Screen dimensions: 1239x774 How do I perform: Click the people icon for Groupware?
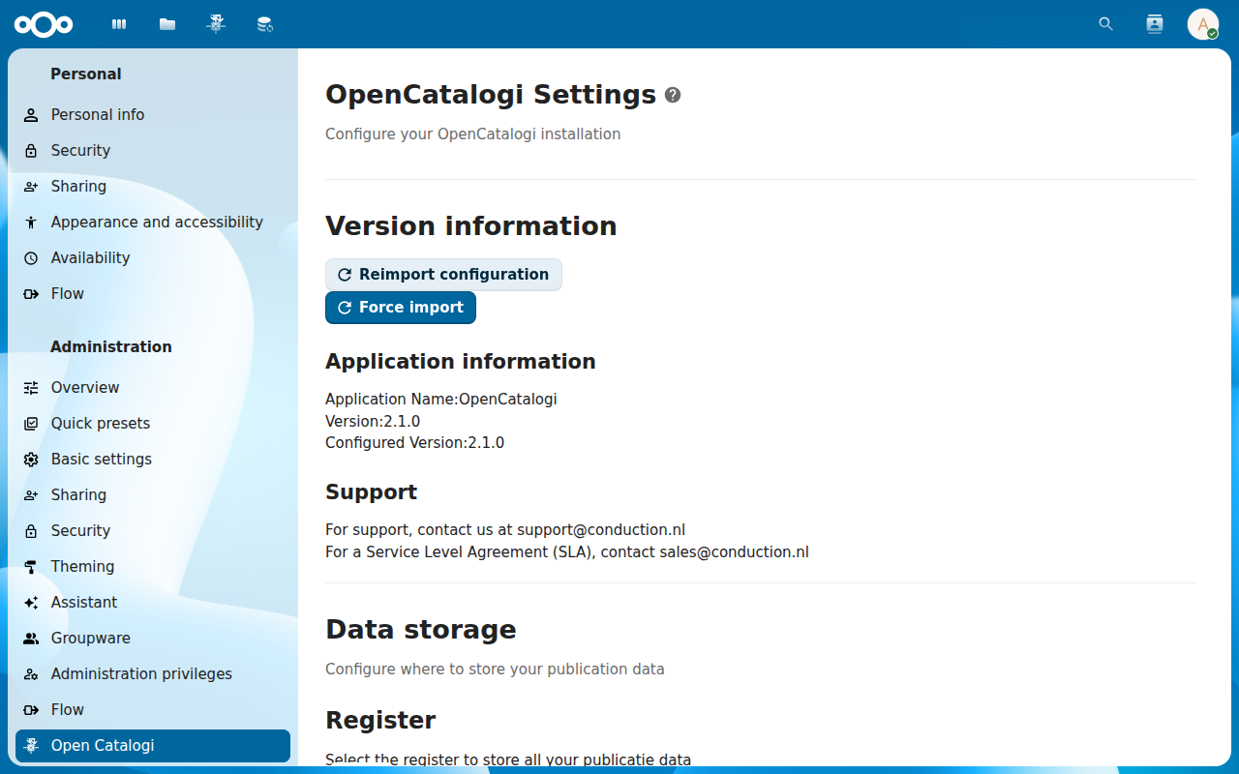tap(31, 639)
